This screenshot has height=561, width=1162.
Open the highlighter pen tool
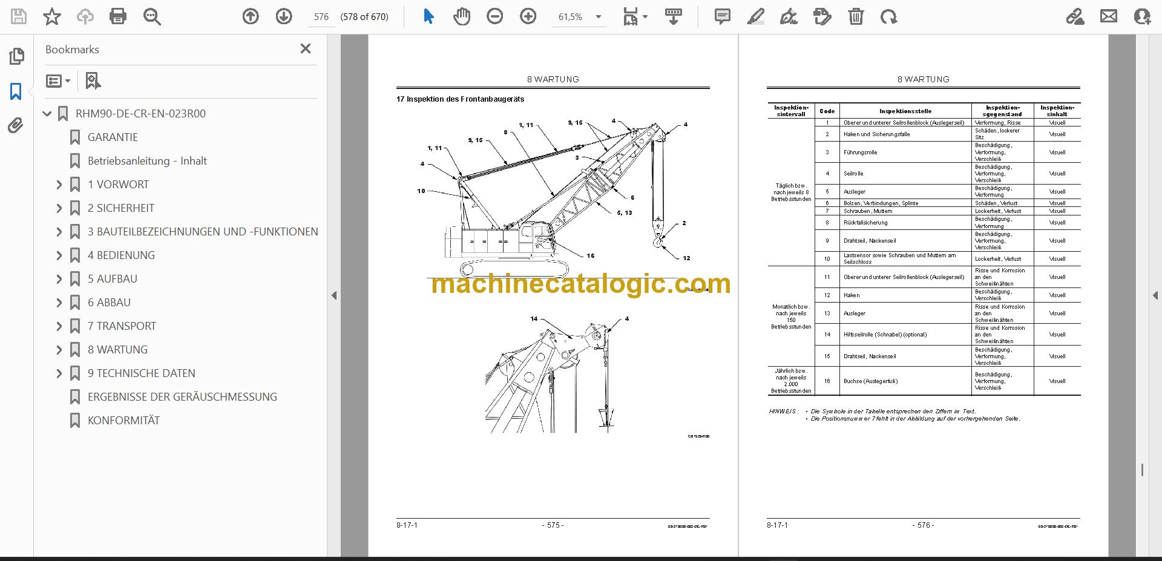pyautogui.click(x=755, y=16)
